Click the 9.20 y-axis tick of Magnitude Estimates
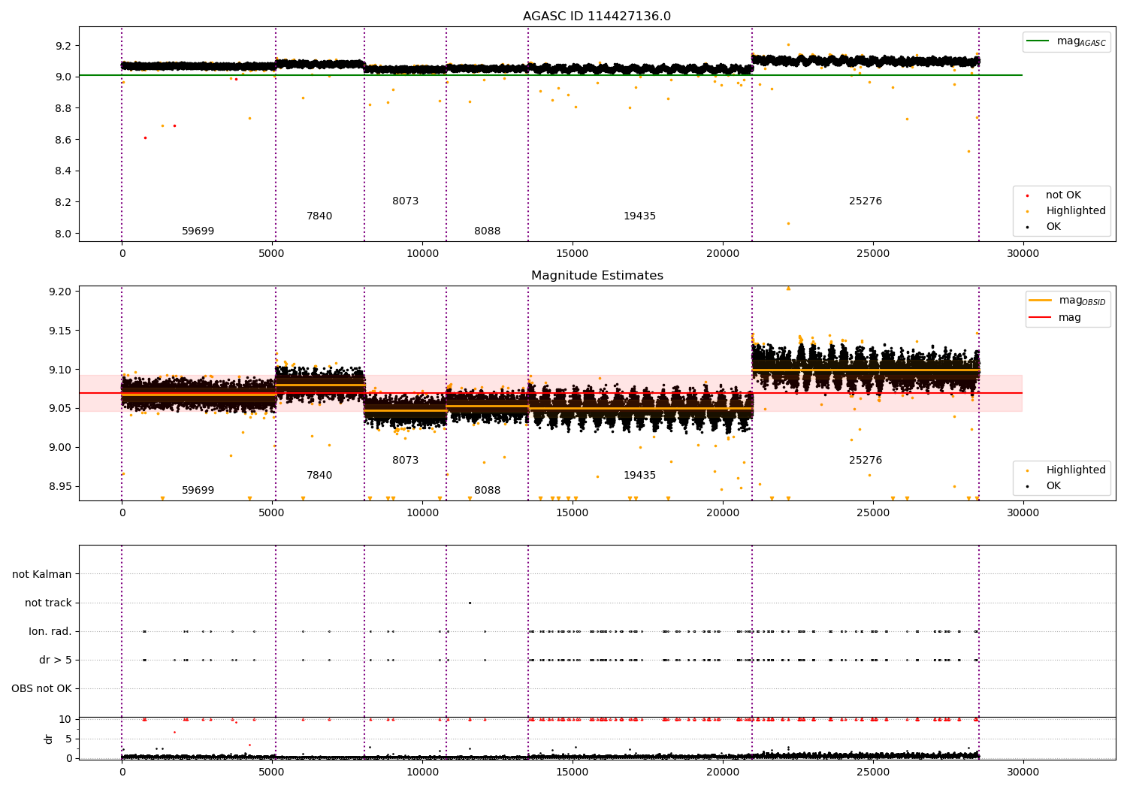1127x789 pixels. [x=60, y=292]
